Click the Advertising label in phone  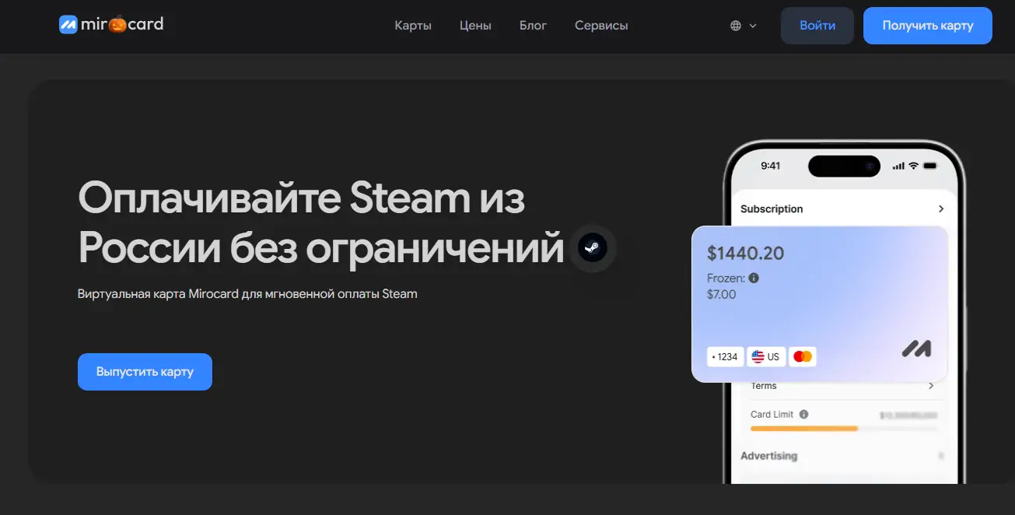pyautogui.click(x=769, y=456)
